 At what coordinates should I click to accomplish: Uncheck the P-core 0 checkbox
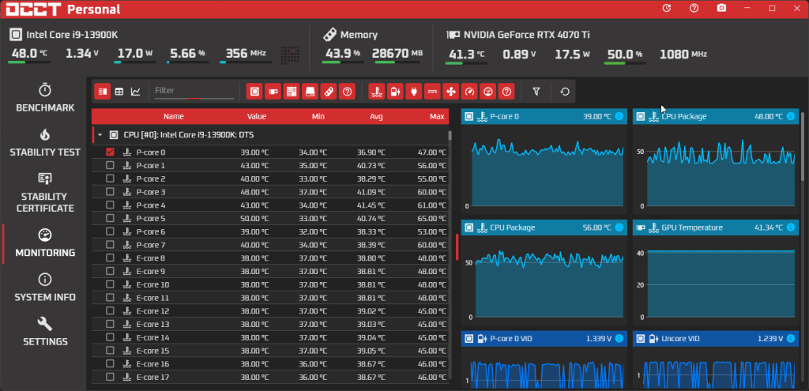tap(110, 152)
